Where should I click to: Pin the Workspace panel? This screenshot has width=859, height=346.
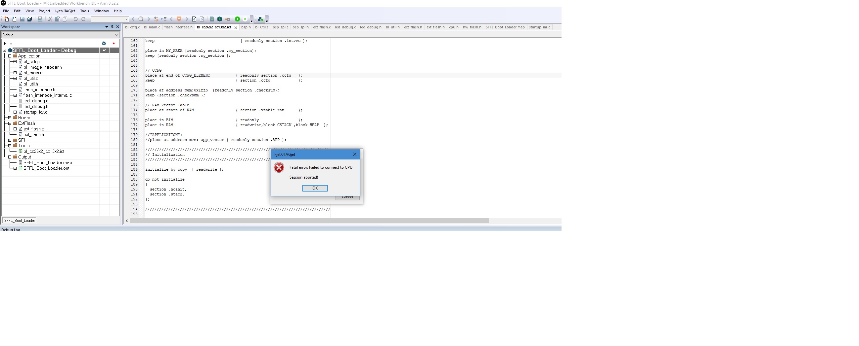pyautogui.click(x=112, y=27)
